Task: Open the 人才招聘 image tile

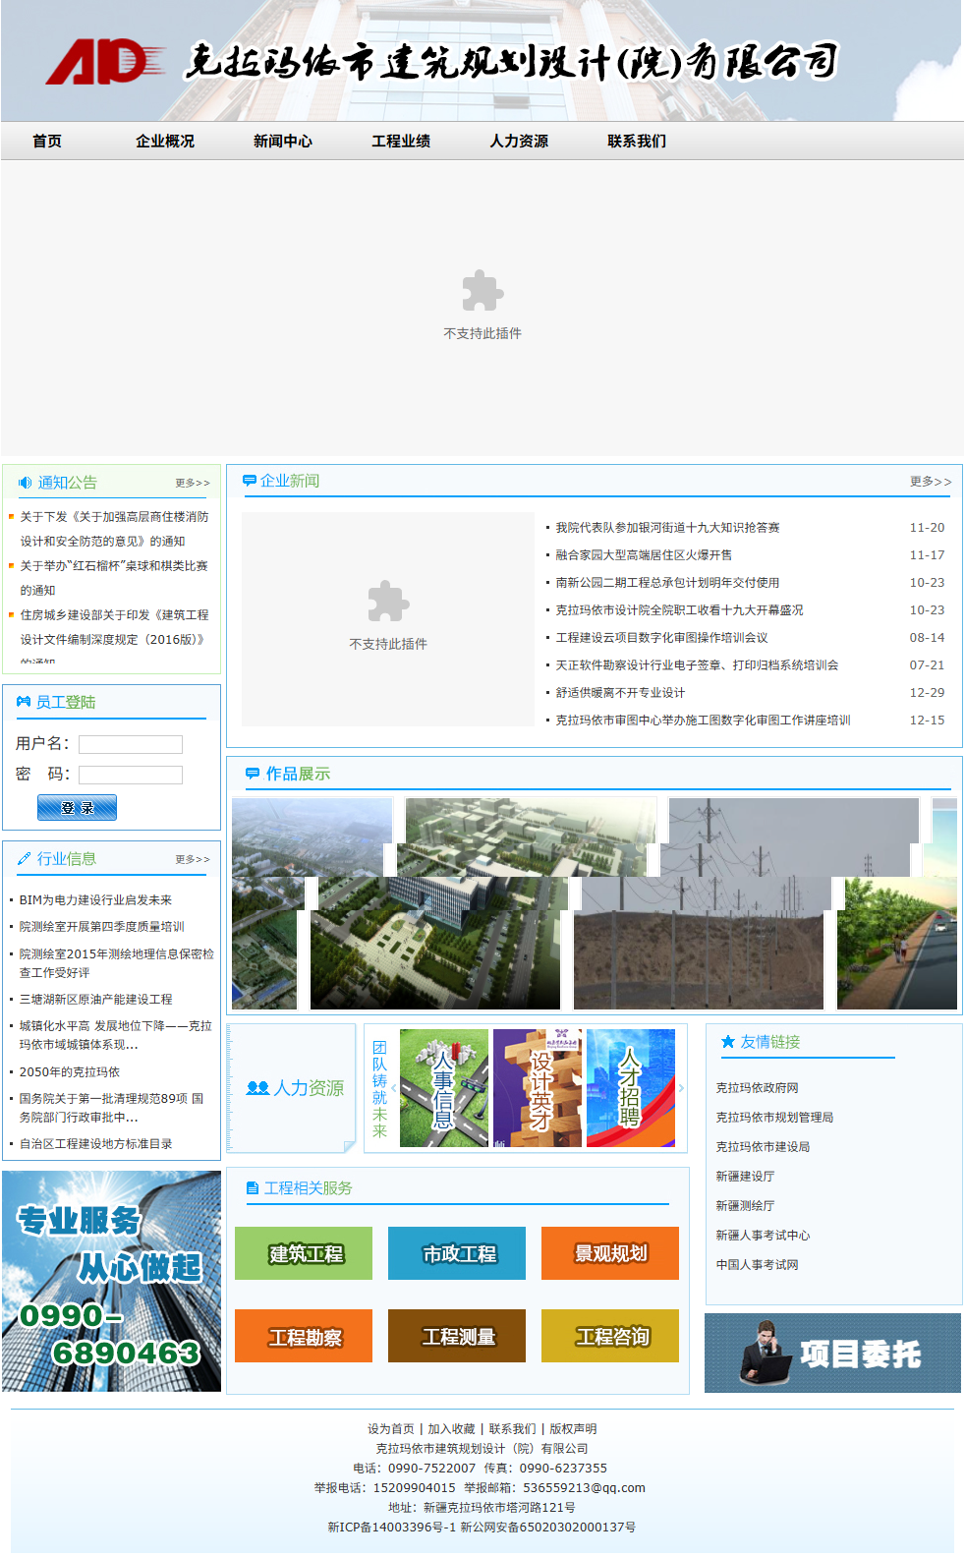Action: click(631, 1088)
